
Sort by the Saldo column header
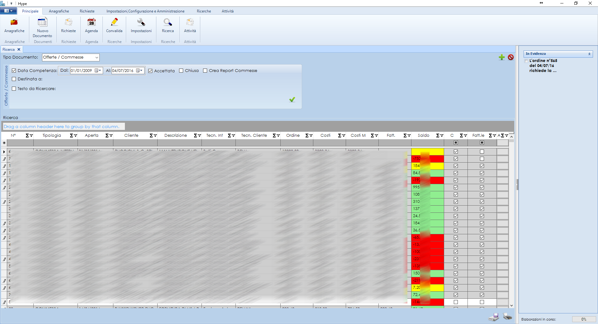point(423,136)
